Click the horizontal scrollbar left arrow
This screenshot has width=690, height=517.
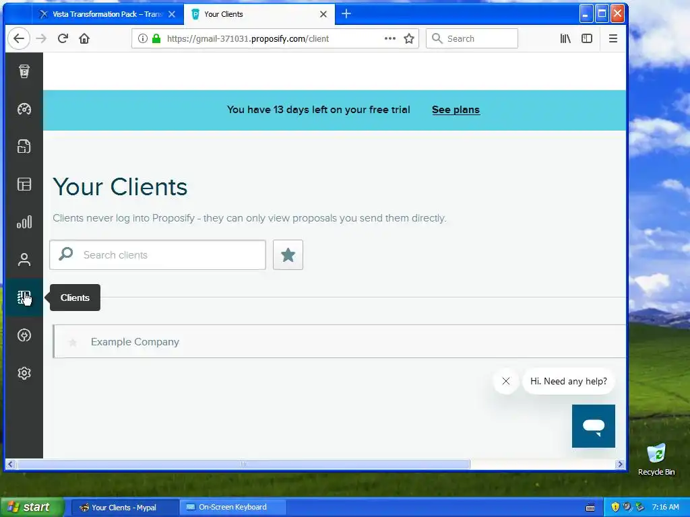point(10,464)
